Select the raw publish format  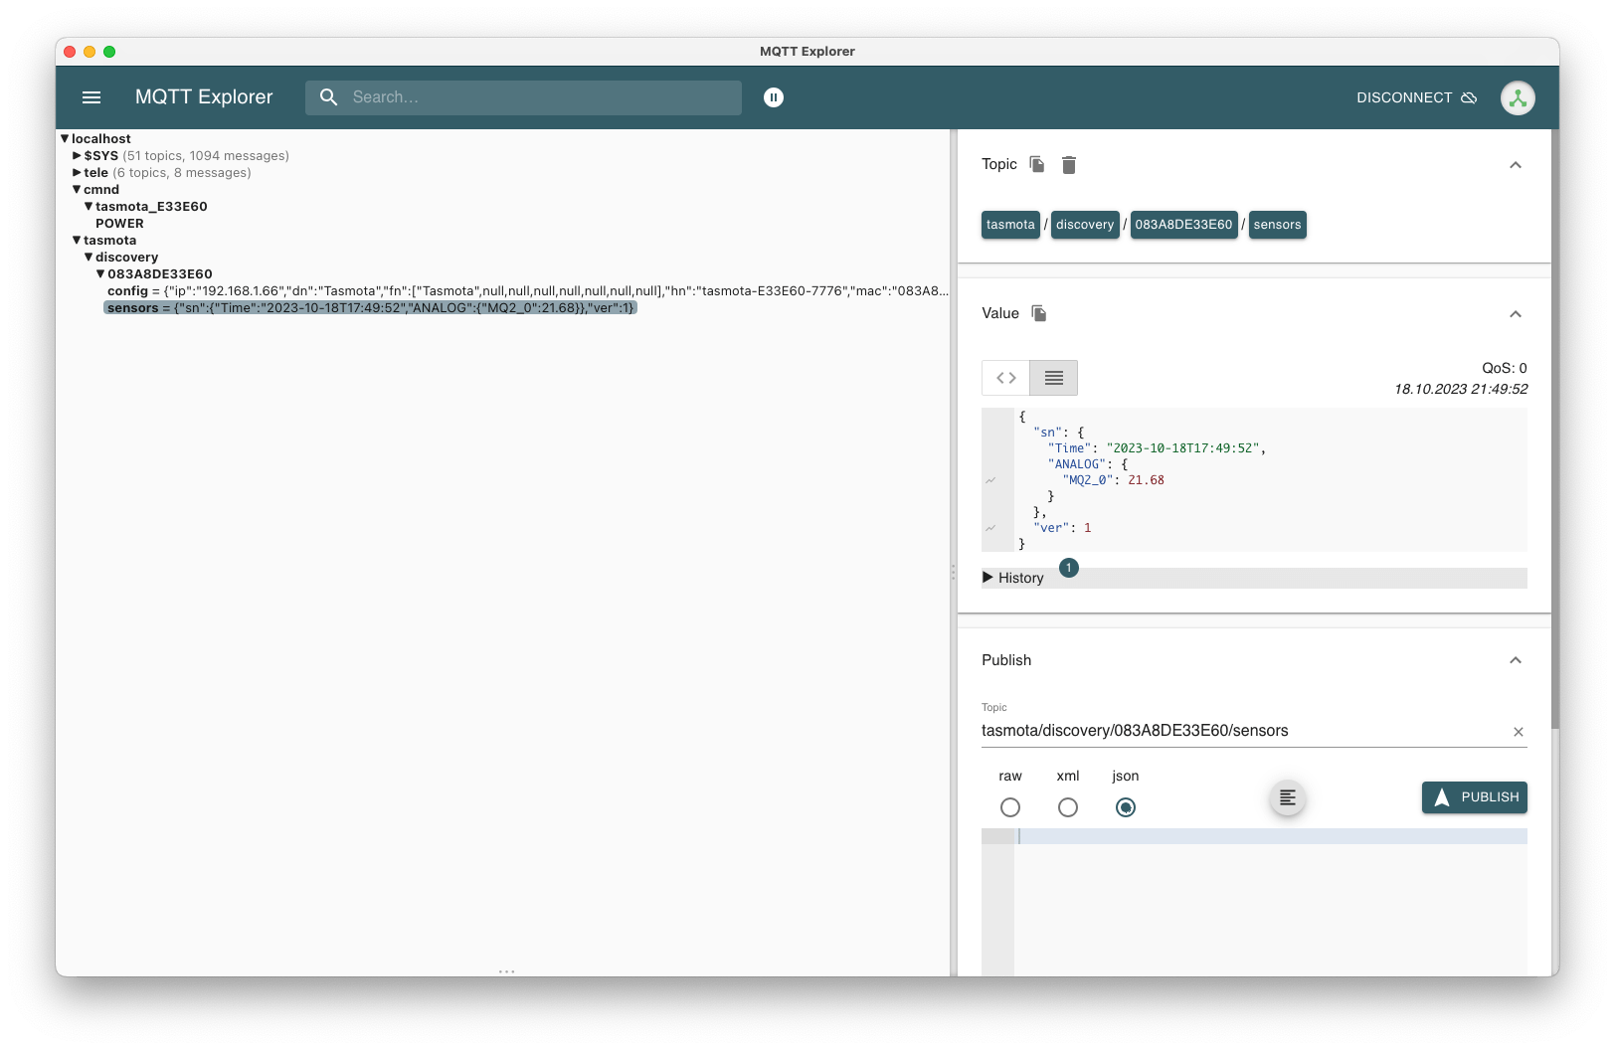pos(1010,807)
